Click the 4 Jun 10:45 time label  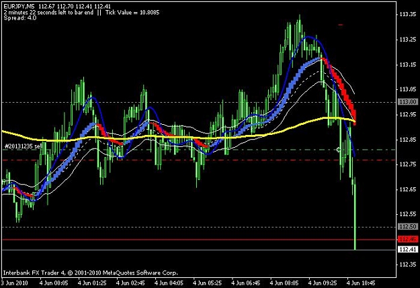[361, 283]
